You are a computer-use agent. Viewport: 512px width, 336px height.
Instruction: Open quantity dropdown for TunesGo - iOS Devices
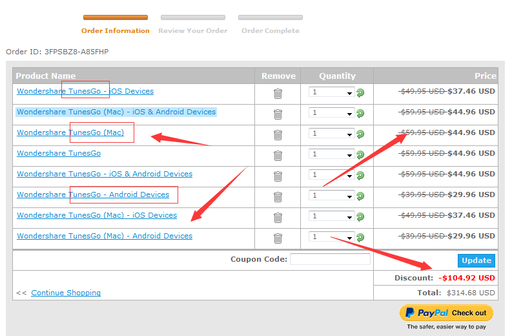tap(331, 92)
